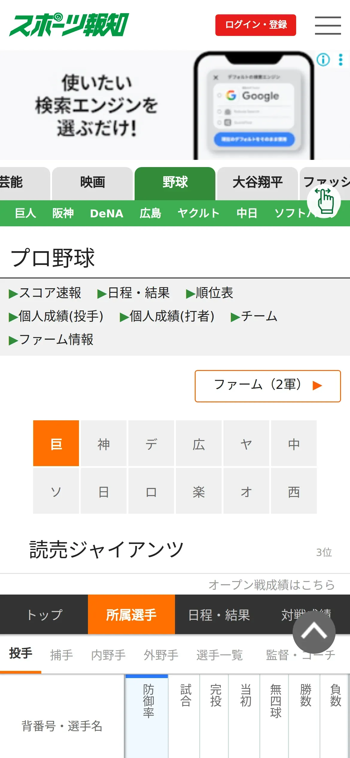Select the 神 (Hanshin) team tile
Screen dimensions: 350x758
click(104, 443)
